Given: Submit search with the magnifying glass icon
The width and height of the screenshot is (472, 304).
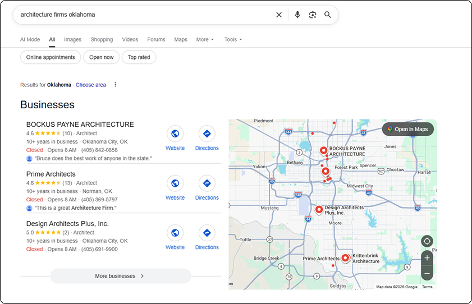Looking at the screenshot, I should [x=328, y=15].
